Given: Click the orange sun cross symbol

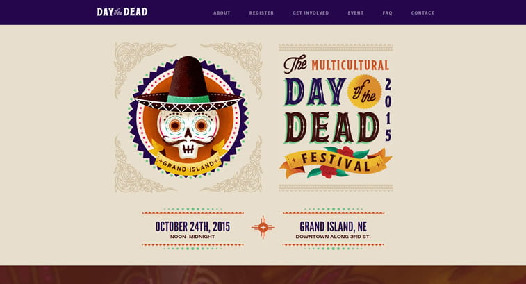Looking at the screenshot, I should [x=263, y=227].
